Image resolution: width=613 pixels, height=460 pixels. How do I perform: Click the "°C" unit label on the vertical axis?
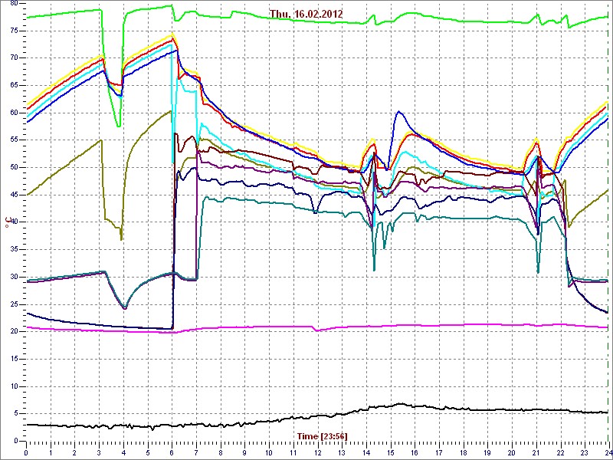click(8, 222)
